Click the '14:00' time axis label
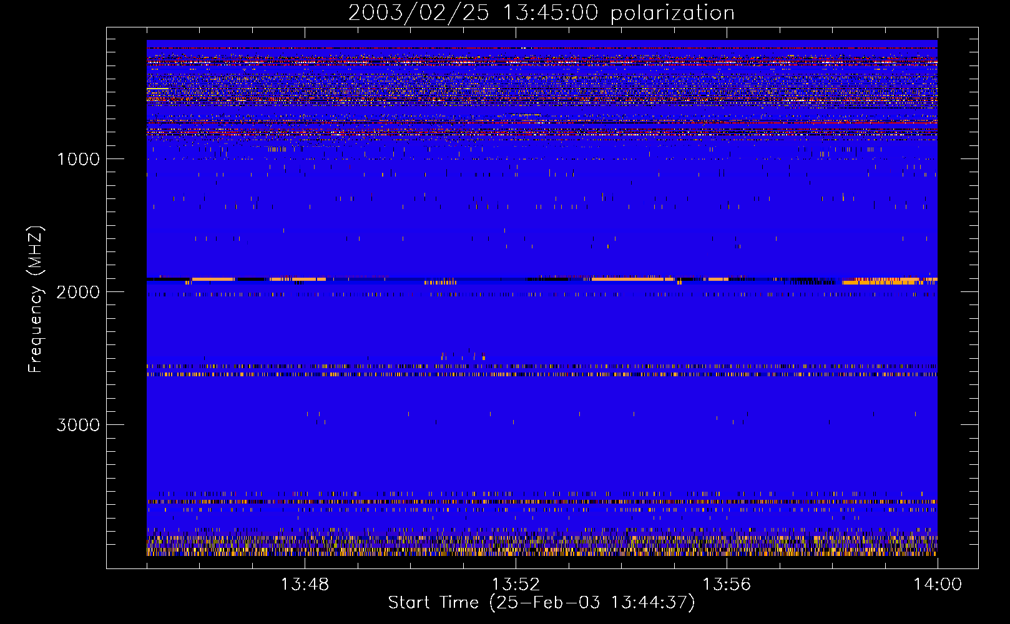Screen dimensions: 1010x624 [x=938, y=585]
